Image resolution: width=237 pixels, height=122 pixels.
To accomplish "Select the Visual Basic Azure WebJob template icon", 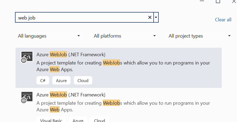I will (27, 97).
